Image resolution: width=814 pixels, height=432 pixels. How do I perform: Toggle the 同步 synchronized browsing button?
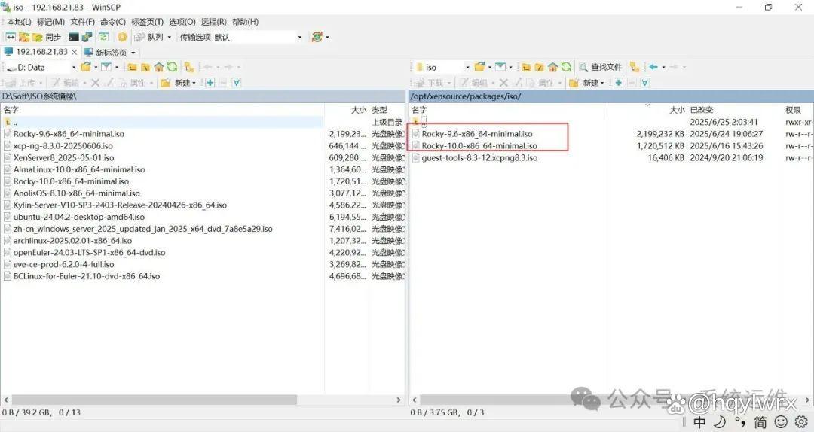click(47, 37)
